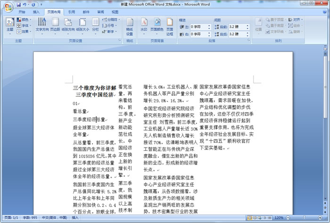Viewport: 330px width, 223px height.
Task: Click 中文(简体，中国) language in status bar
Action: (55, 218)
